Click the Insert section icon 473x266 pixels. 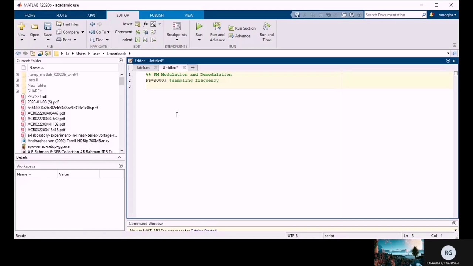pos(137,24)
